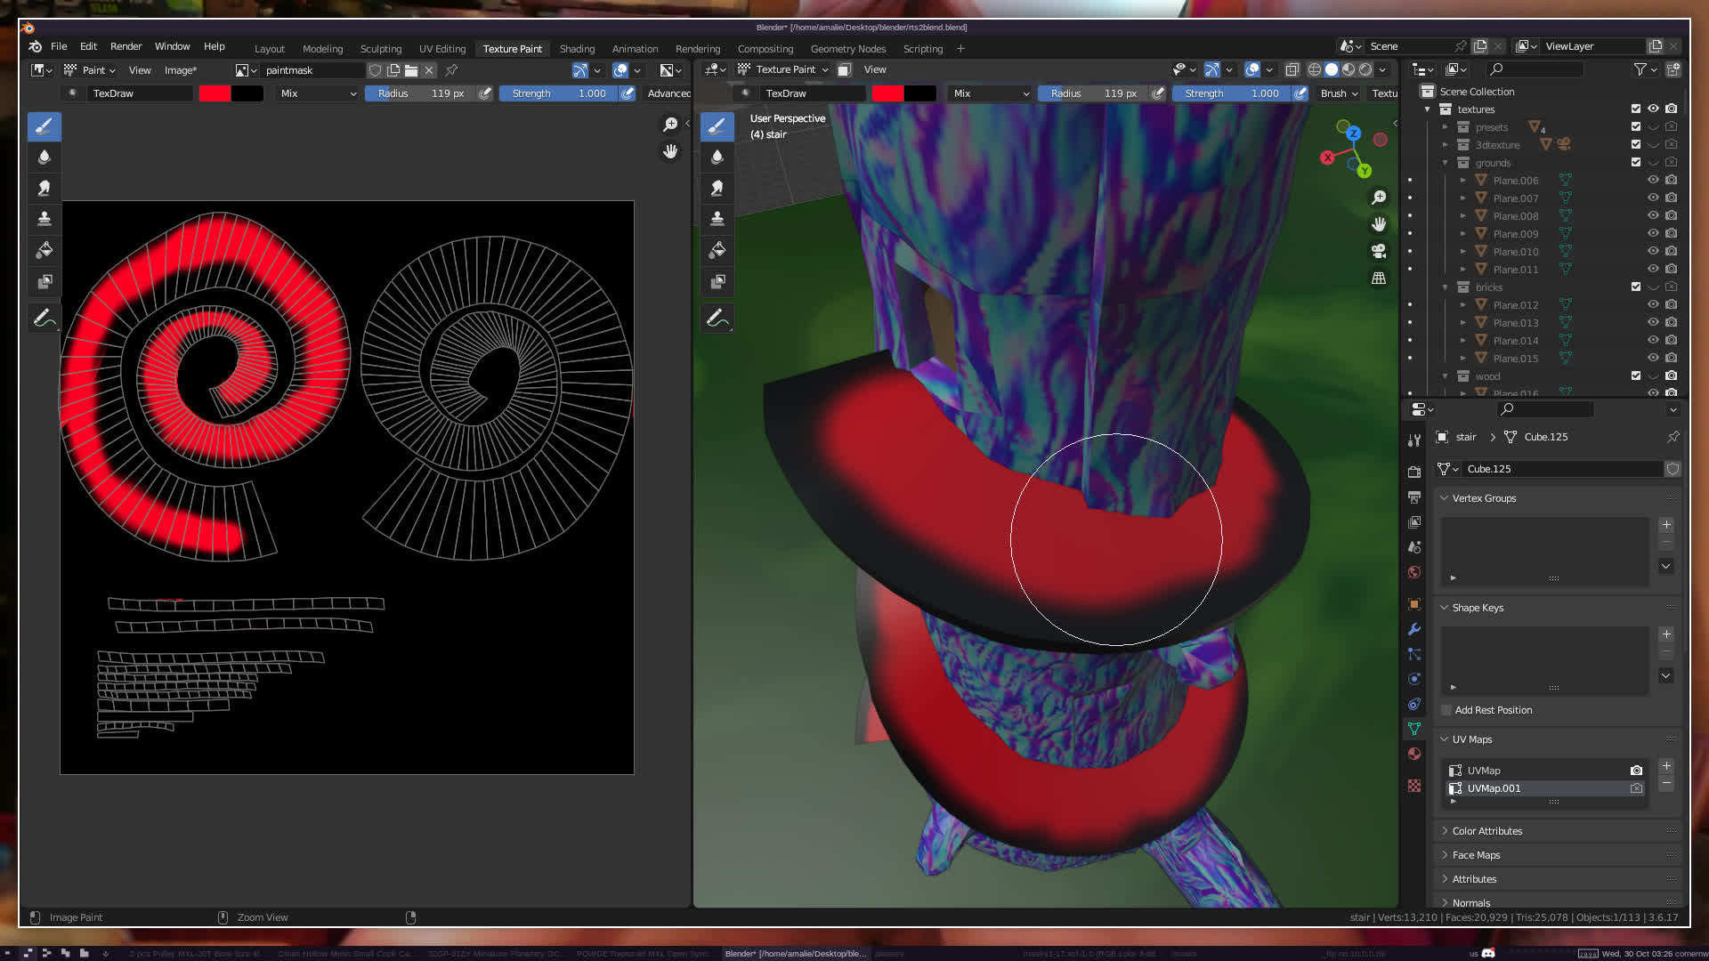The height and width of the screenshot is (961, 1709).
Task: Open the Mix blend mode dropdown in image editor
Action: 318,93
